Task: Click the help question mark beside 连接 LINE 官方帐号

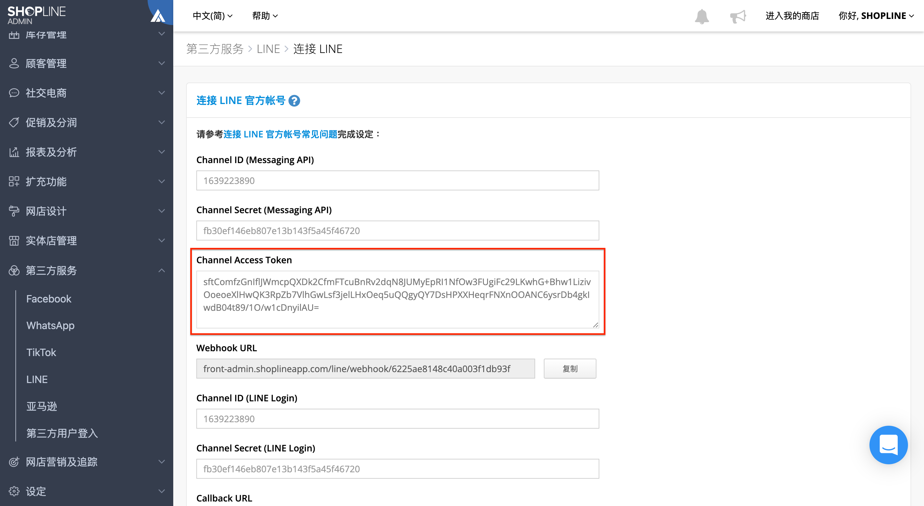Action: (x=294, y=101)
